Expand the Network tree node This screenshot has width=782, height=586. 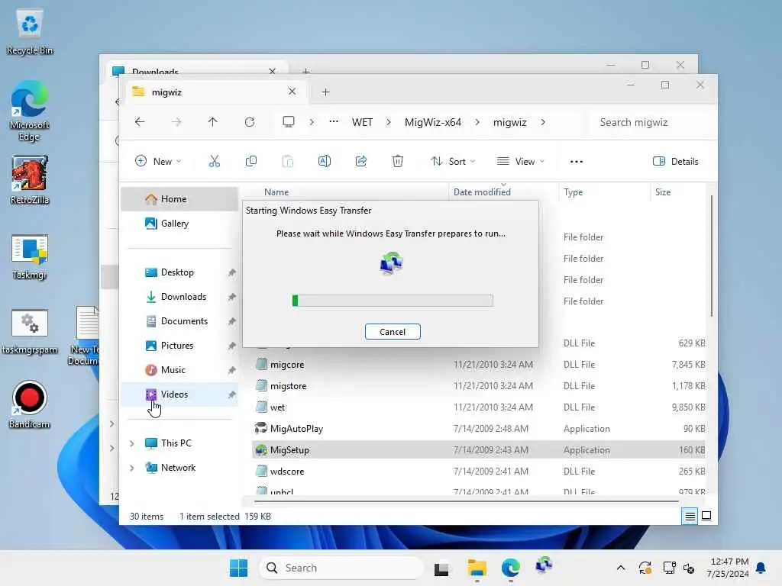[131, 468]
